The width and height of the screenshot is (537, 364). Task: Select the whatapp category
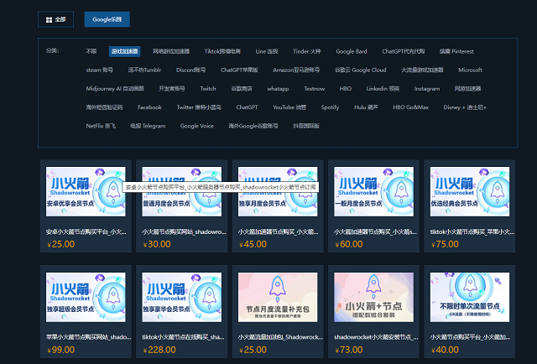278,89
